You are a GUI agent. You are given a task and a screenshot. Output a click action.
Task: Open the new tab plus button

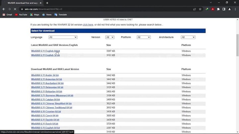tap(47, 3)
